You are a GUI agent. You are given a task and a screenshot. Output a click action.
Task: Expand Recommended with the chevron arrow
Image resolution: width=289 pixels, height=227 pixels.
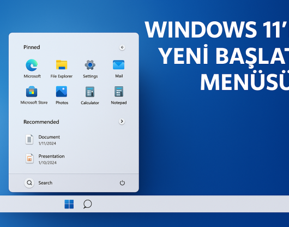[122, 121]
